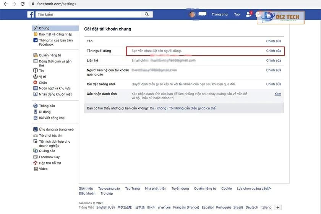Open Bảo mật và đăng nhập settings

[x=55, y=34]
